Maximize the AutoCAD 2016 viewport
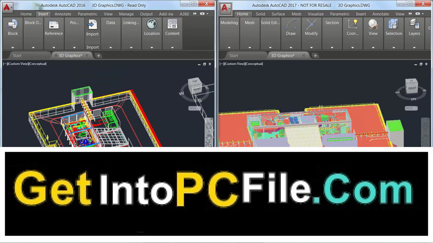The width and height of the screenshot is (433, 243). (x=204, y=64)
